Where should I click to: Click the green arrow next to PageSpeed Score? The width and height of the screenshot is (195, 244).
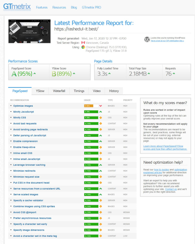coord(35,74)
